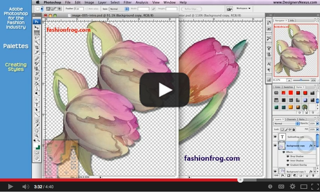
Task: Hide the Background copy layer
Action: pyautogui.click(x=275, y=145)
